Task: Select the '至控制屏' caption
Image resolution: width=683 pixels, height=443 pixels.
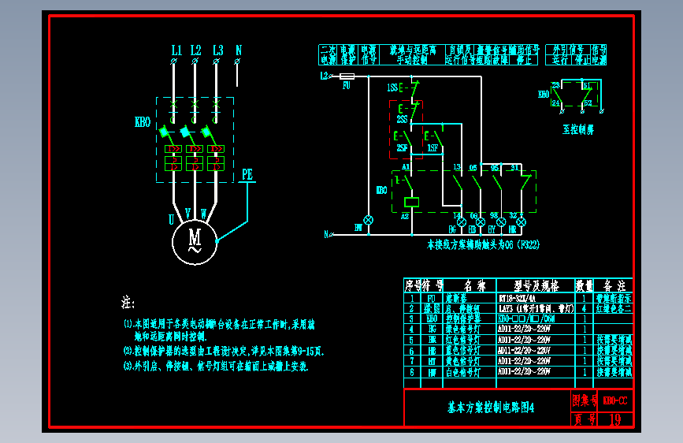Action: coord(578,129)
